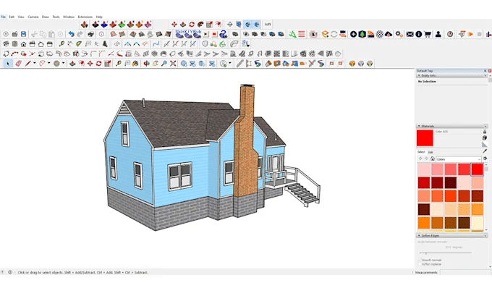Click the Redo arrow icon
Image resolution: width=492 pixels, height=296 pixels.
[x=80, y=34]
